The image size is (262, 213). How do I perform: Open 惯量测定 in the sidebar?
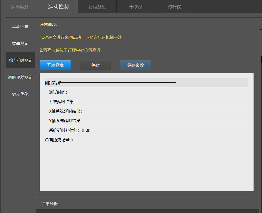click(20, 44)
